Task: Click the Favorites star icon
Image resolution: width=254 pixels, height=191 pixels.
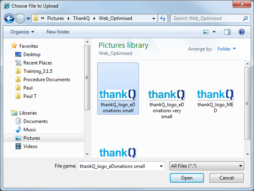Action: (14, 46)
